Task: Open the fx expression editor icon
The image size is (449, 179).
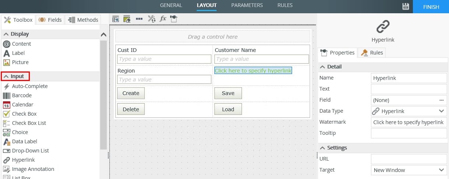Action: click(x=163, y=19)
